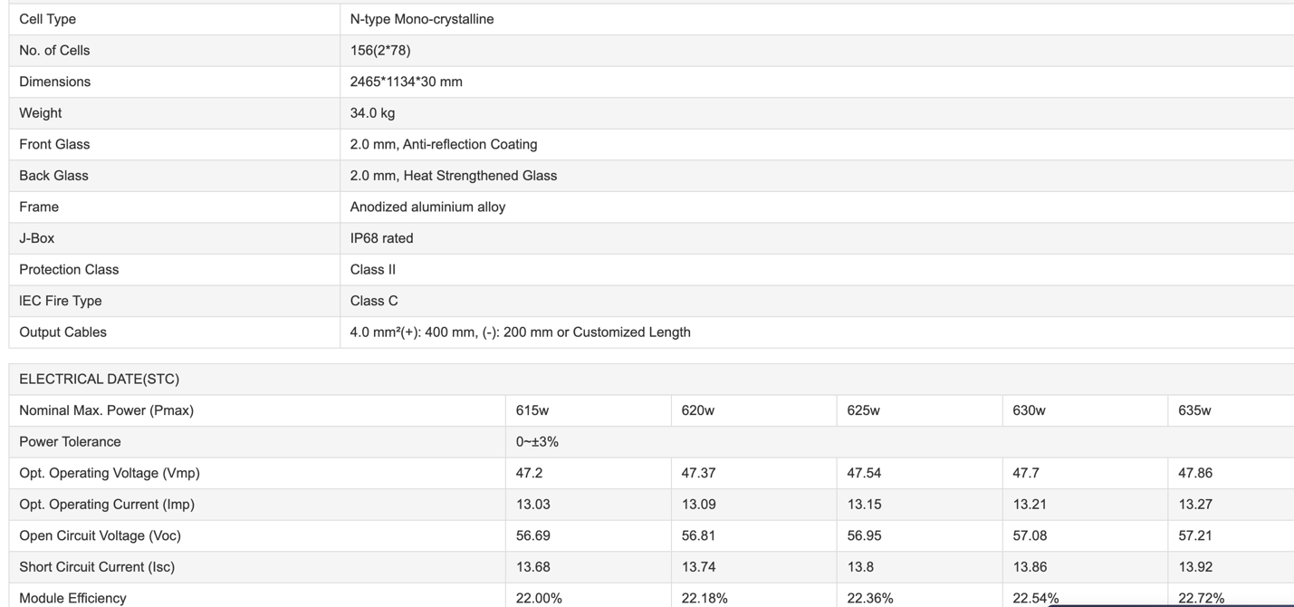The width and height of the screenshot is (1294, 607).
Task: Click the 13.15 operating current value
Action: pyautogui.click(x=864, y=505)
